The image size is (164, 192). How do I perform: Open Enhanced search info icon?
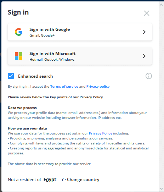point(149,76)
